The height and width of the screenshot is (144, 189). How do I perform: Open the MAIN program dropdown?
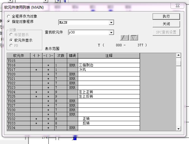tap(111, 23)
